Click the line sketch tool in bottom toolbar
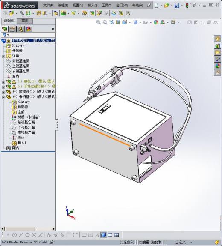The image size is (222, 246). 21,235
